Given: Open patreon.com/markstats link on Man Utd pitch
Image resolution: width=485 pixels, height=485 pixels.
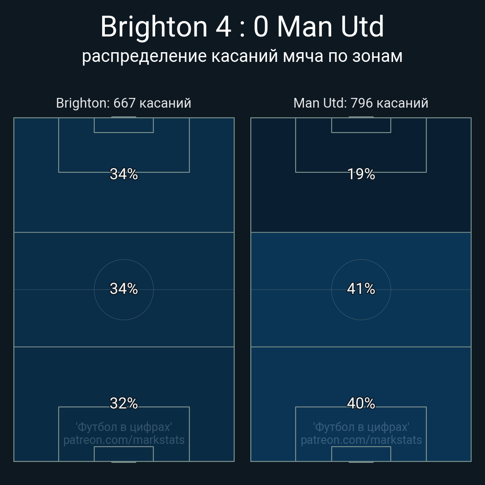Looking at the screenshot, I should (361, 440).
